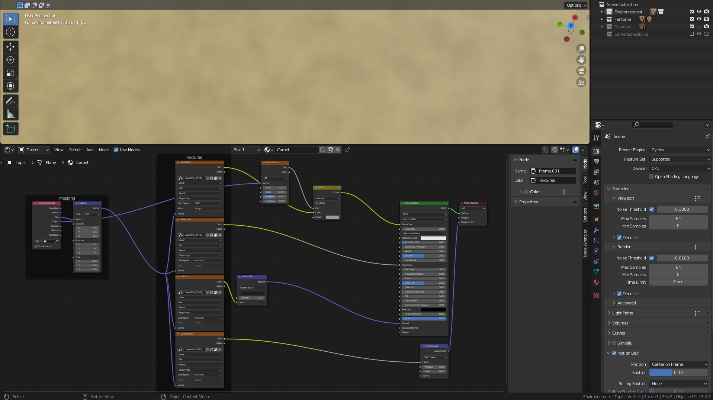Toggle the Use Nodes checkbox
Image resolution: width=713 pixels, height=400 pixels.
[x=116, y=150]
